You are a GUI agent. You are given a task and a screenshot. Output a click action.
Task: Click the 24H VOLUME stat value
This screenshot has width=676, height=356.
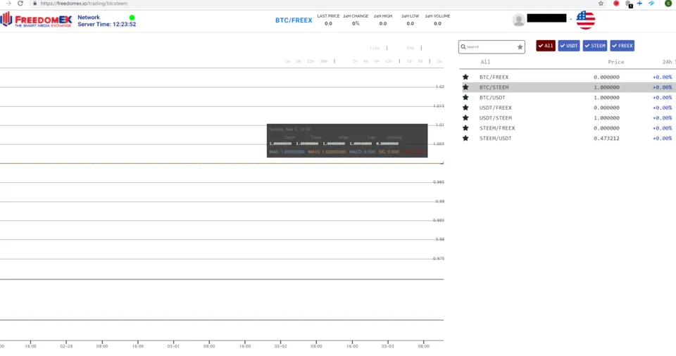pyautogui.click(x=437, y=24)
